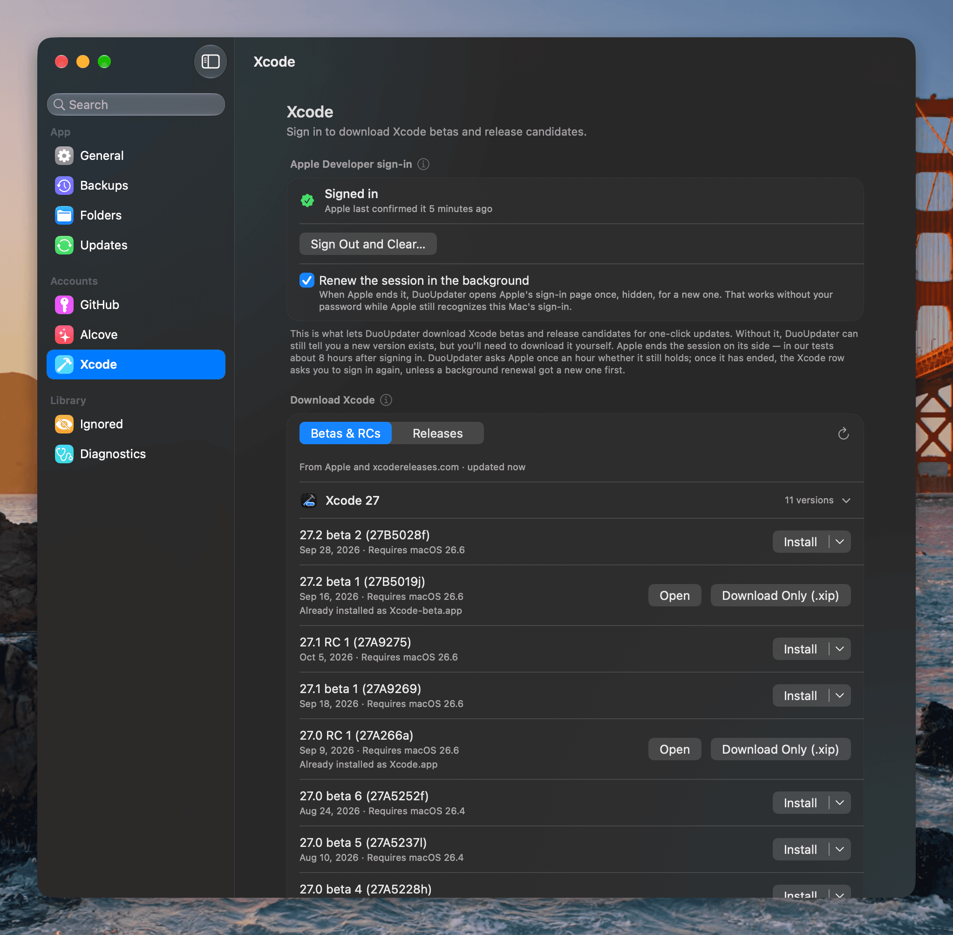
Task: Click "Already installed as Xcode-beta.app" text
Action: 381,611
